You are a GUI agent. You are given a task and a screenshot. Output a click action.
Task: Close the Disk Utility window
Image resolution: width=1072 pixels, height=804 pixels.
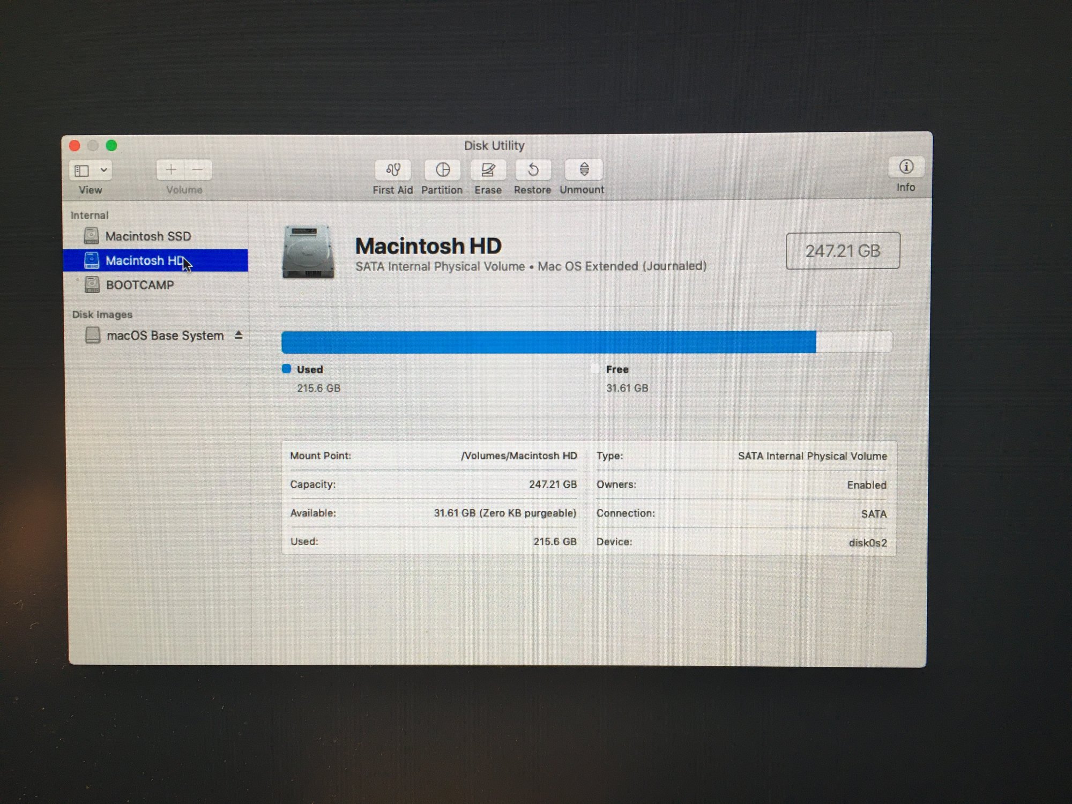click(x=75, y=146)
